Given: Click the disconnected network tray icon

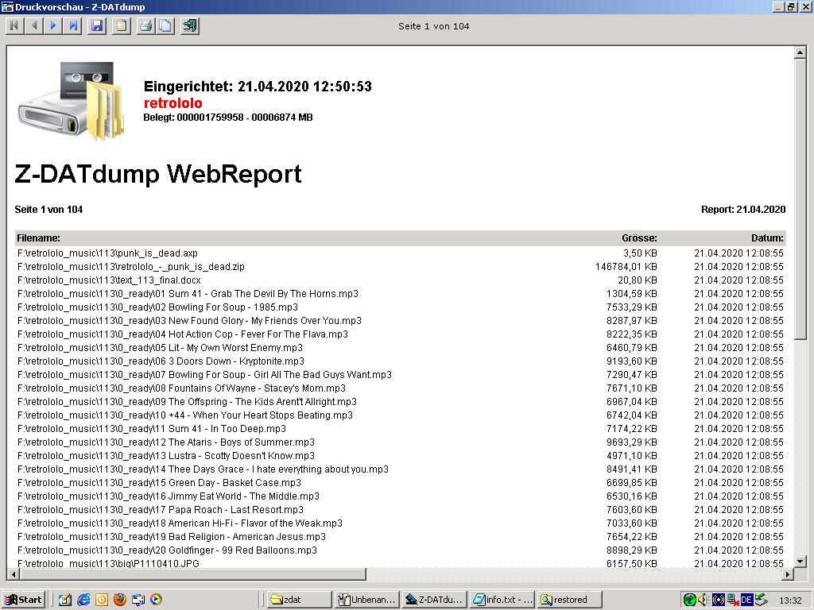Looking at the screenshot, I should pos(733,600).
